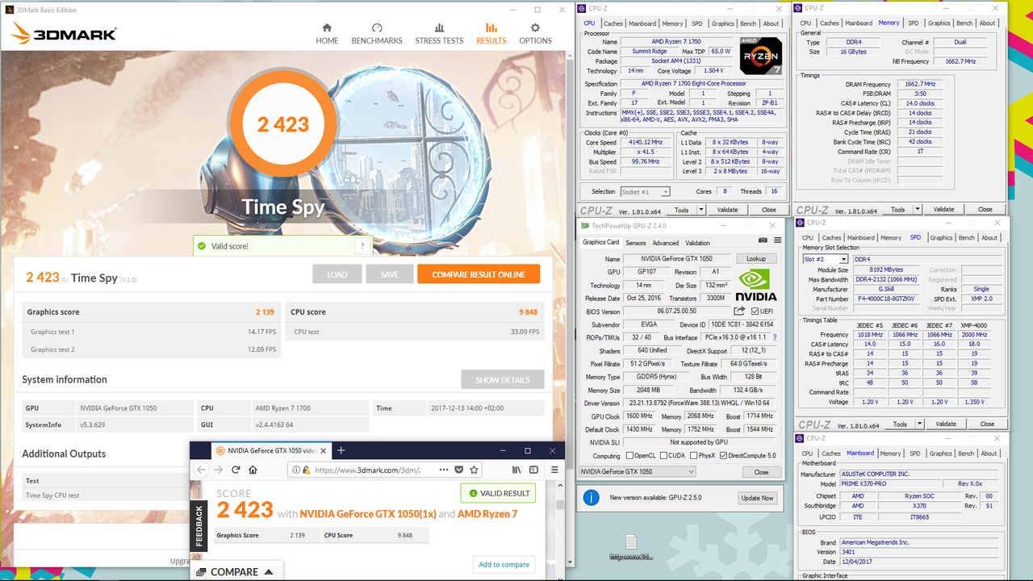
Task: Open GPU-Z hamburger menu icon
Action: point(777,240)
